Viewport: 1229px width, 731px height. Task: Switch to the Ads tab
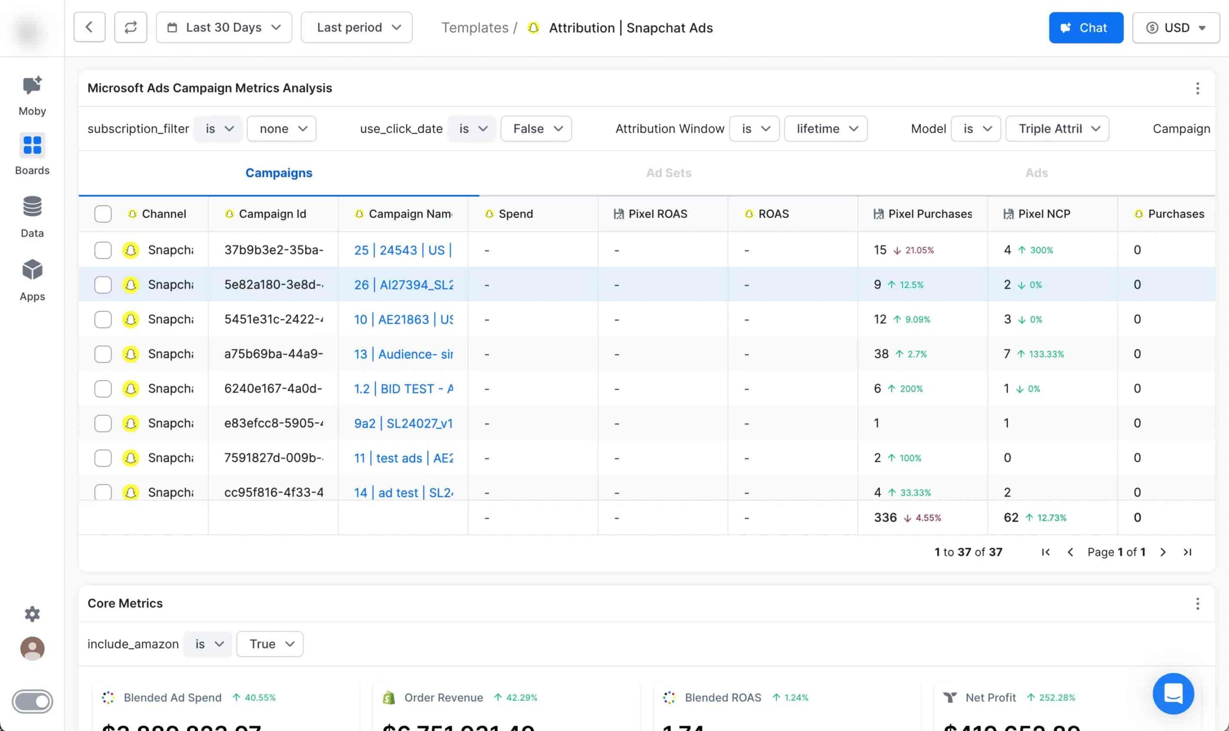[x=1036, y=173]
